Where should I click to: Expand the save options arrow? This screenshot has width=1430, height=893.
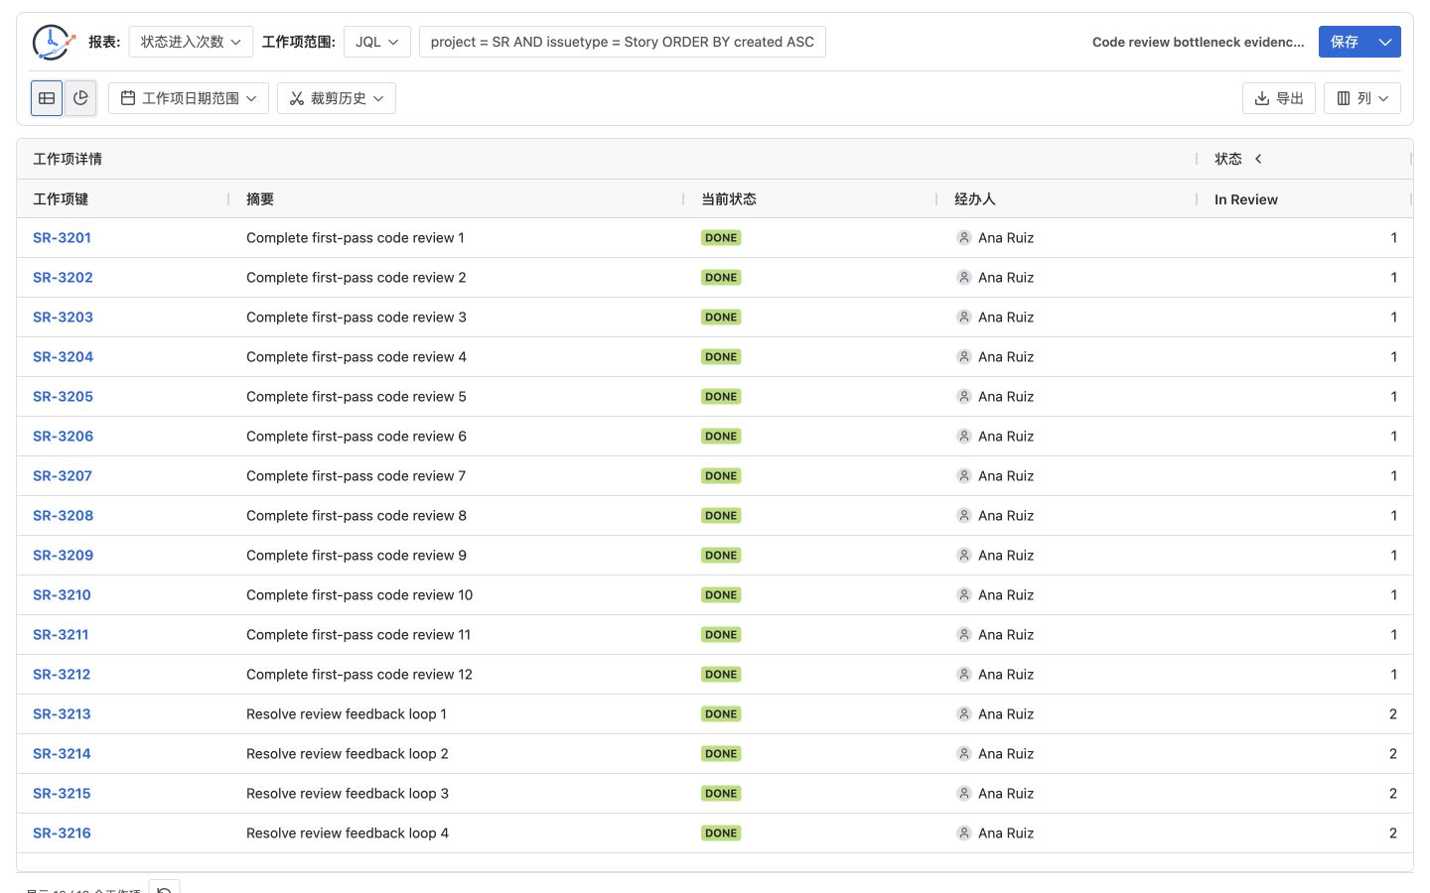(x=1386, y=42)
